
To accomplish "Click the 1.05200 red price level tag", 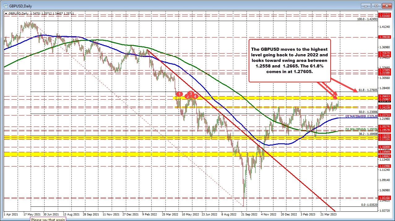I will (x=385, y=198).
